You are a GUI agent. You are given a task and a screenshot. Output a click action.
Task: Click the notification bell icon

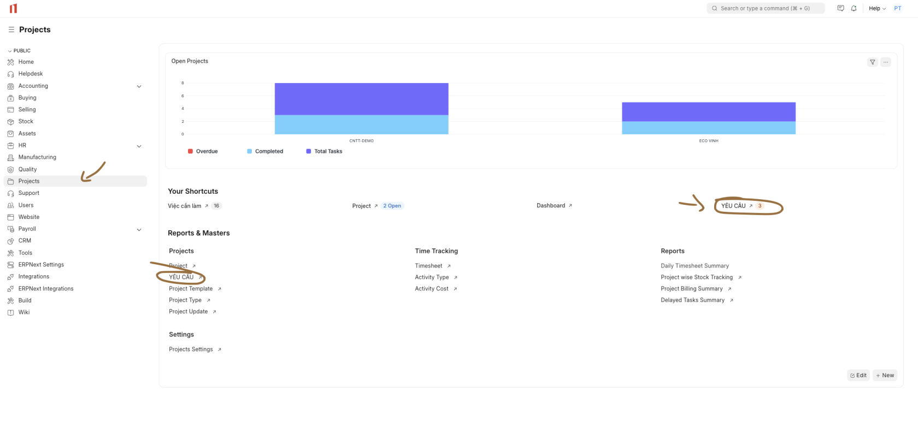(854, 8)
